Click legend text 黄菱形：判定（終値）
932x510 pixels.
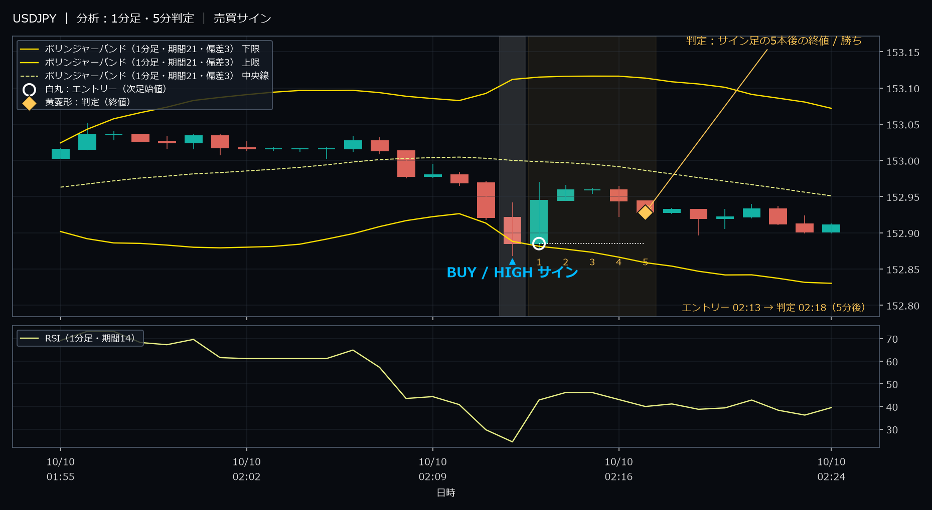coord(88,102)
